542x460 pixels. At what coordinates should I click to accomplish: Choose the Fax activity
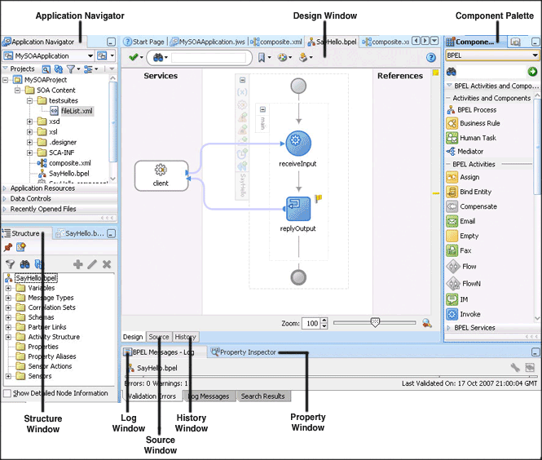point(459,250)
